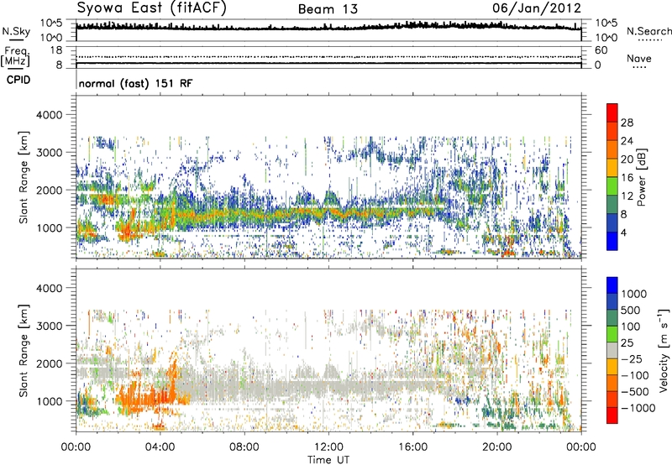672x465 pixels.
Task: Click the date '06/Jan/2012'
Action: 537,8
